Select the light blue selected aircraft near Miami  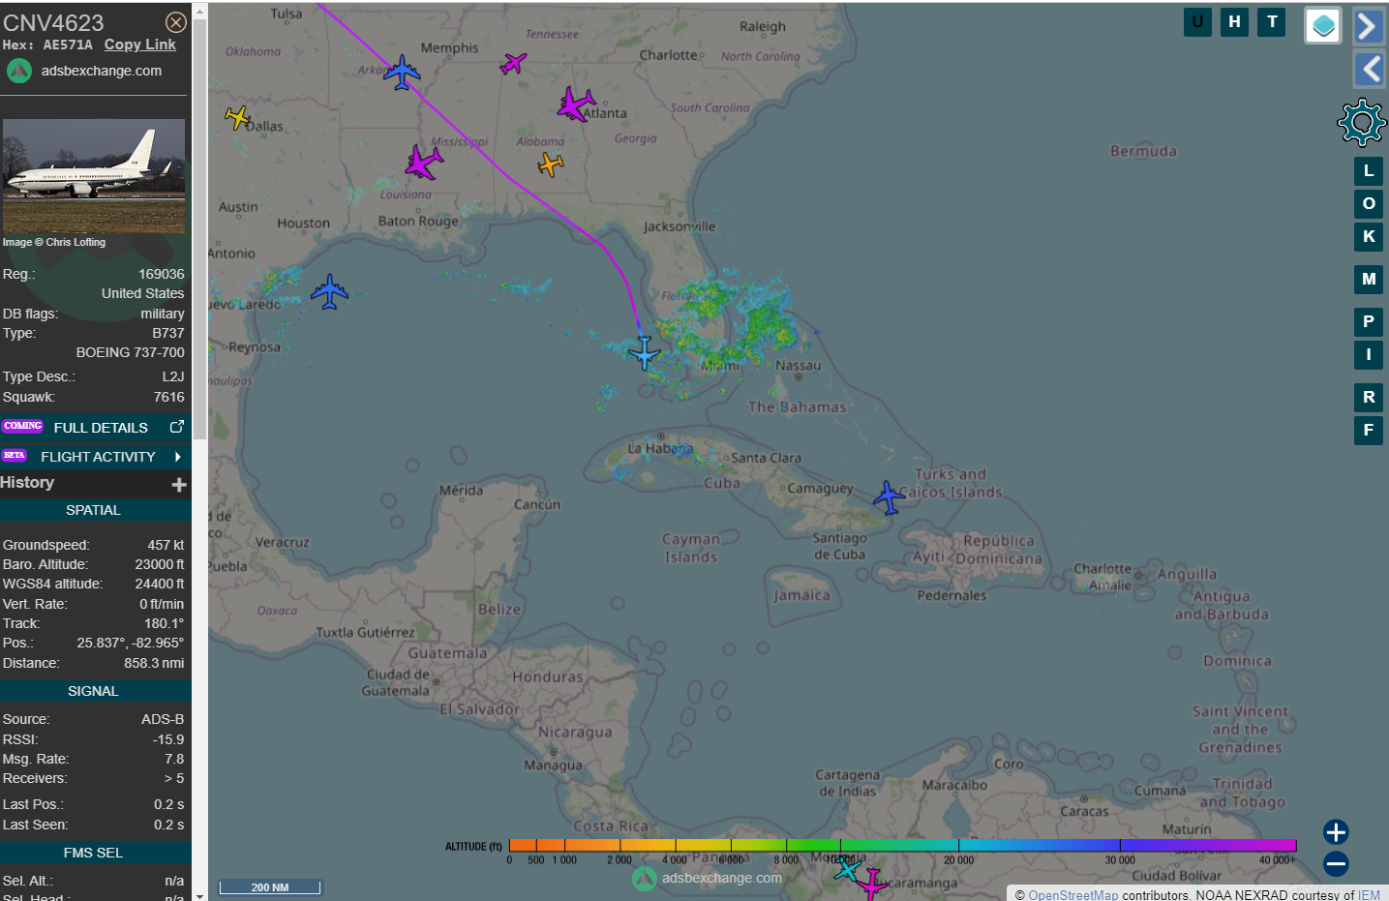point(644,353)
